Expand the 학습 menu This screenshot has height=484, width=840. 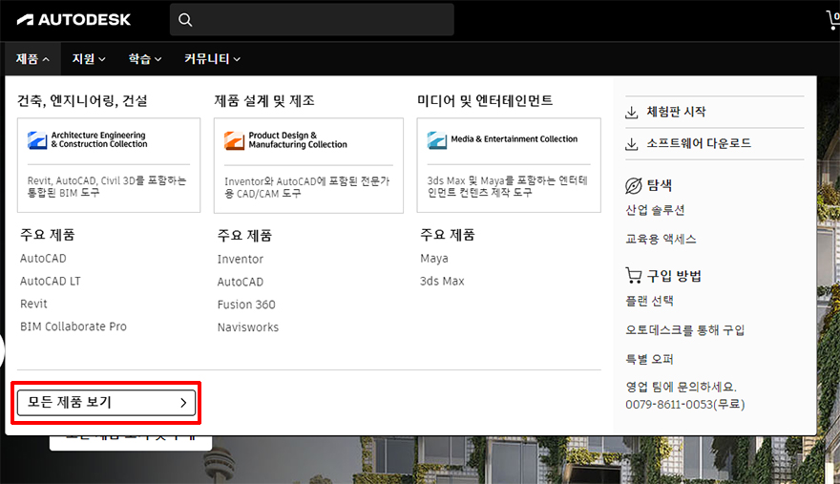click(x=145, y=59)
